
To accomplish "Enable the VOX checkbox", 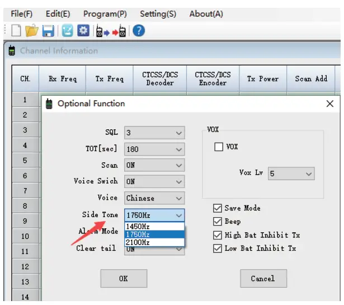I will [x=219, y=147].
